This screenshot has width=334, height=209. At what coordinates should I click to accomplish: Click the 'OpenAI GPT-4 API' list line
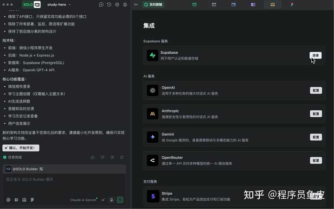point(32,70)
